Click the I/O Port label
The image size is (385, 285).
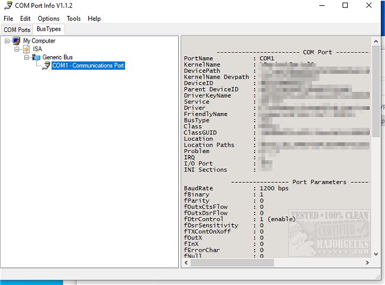point(198,163)
